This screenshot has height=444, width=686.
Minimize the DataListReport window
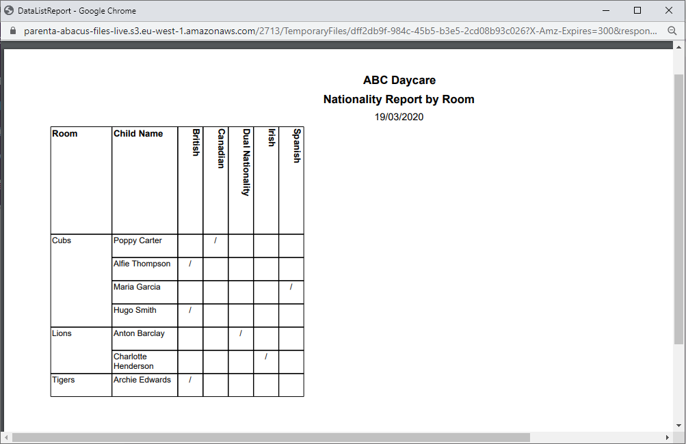coord(606,10)
